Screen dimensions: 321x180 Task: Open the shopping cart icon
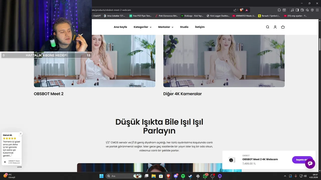pyautogui.click(x=283, y=27)
